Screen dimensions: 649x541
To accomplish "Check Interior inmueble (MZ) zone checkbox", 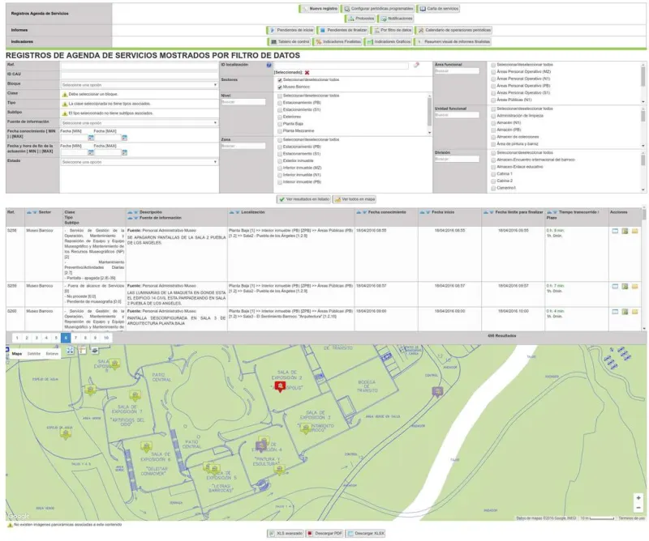I will pyautogui.click(x=280, y=168).
